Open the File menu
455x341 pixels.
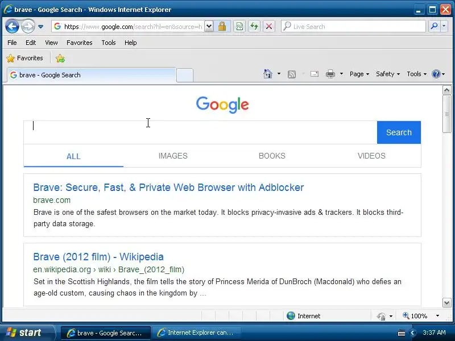click(x=12, y=43)
